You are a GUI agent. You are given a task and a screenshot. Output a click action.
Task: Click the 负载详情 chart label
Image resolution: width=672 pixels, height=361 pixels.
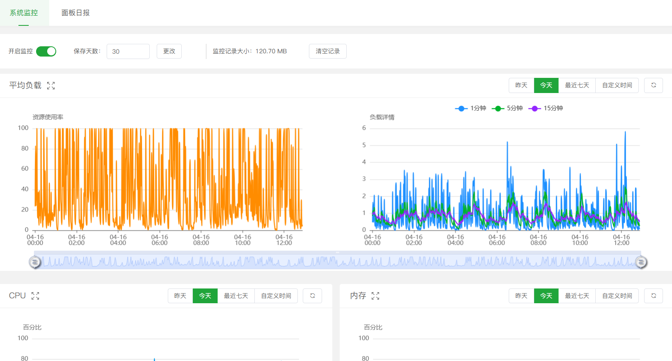point(382,117)
